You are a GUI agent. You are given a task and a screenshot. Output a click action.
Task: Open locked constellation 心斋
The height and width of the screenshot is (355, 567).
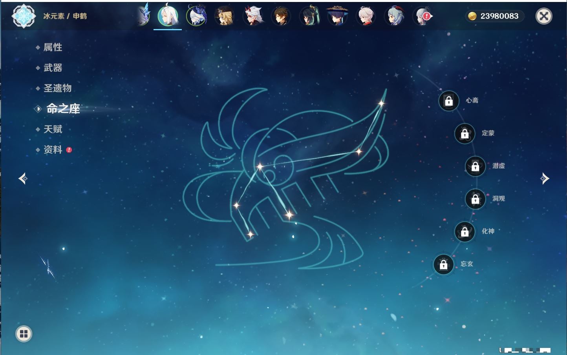(449, 101)
